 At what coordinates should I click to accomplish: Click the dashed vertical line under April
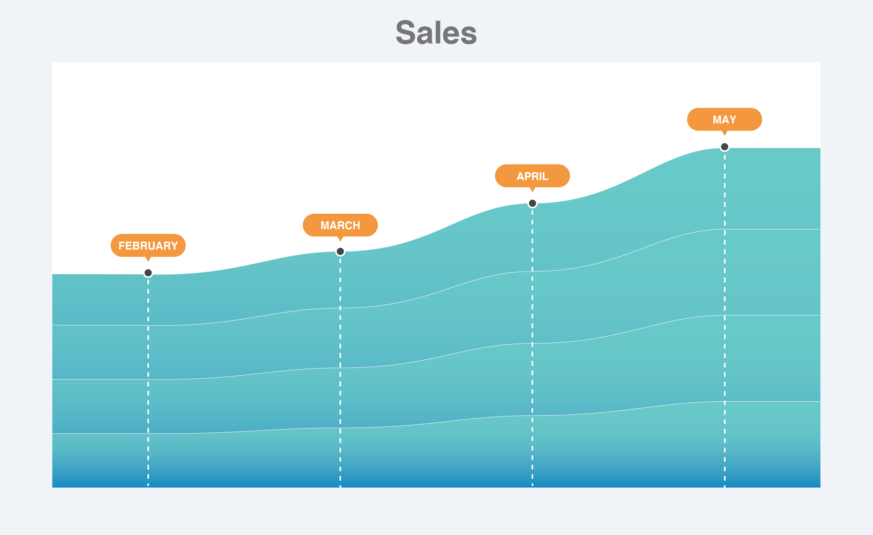click(532, 378)
